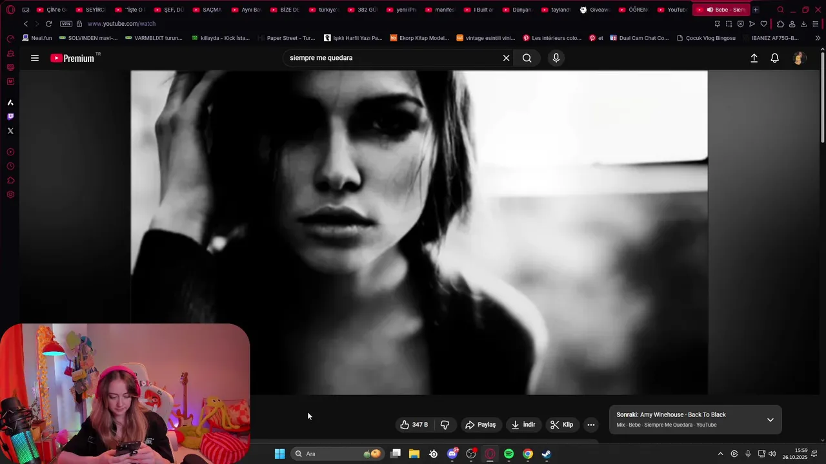Open X (Twitter) in Opera sidebar

click(10, 131)
